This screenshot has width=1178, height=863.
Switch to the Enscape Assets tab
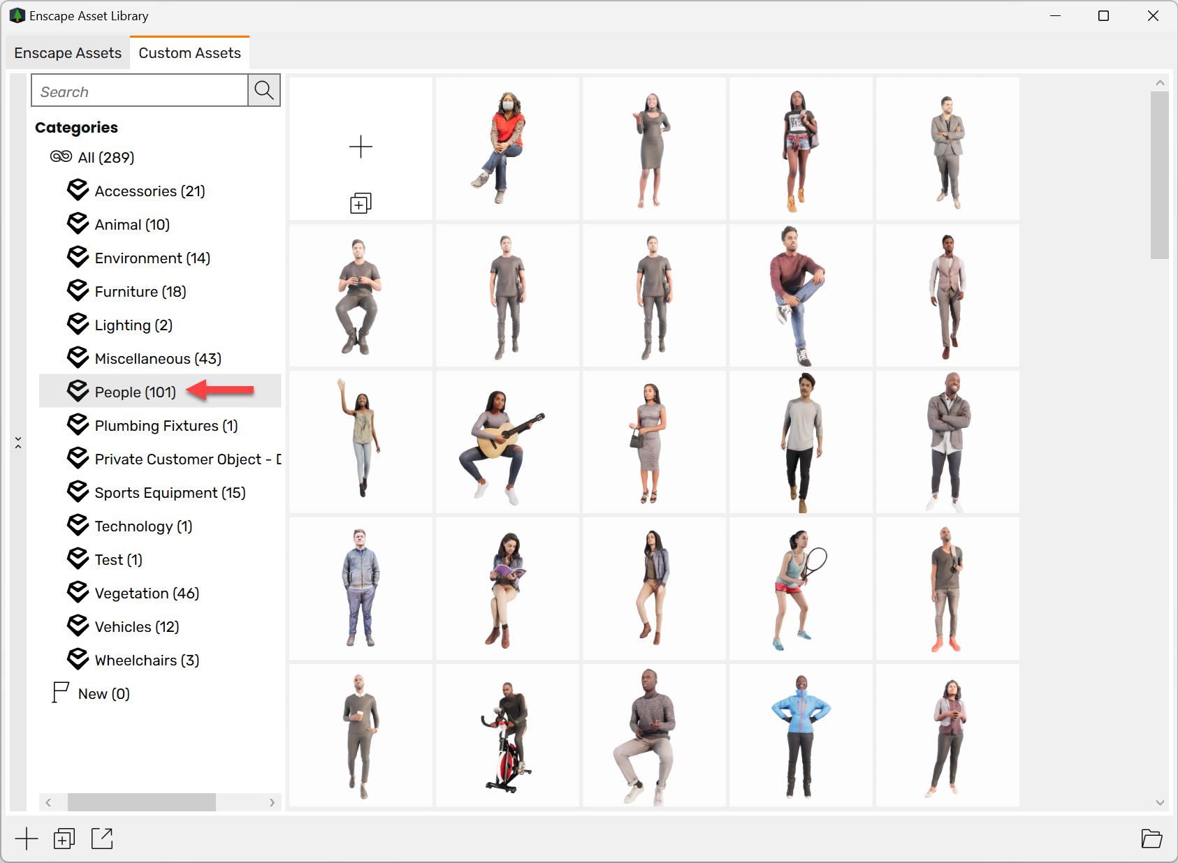(x=66, y=52)
